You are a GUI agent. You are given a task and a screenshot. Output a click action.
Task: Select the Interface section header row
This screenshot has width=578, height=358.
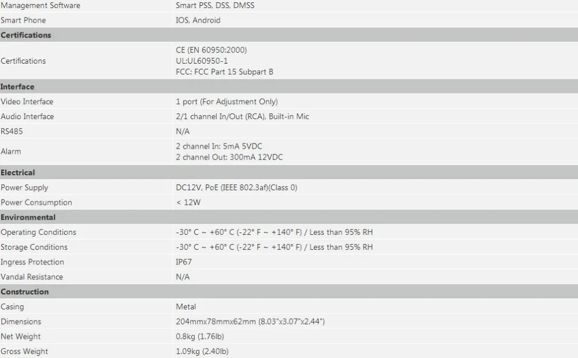tap(289, 87)
